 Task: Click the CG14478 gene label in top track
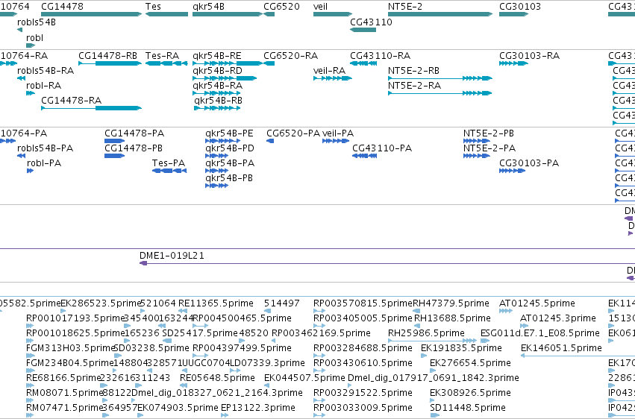click(63, 7)
